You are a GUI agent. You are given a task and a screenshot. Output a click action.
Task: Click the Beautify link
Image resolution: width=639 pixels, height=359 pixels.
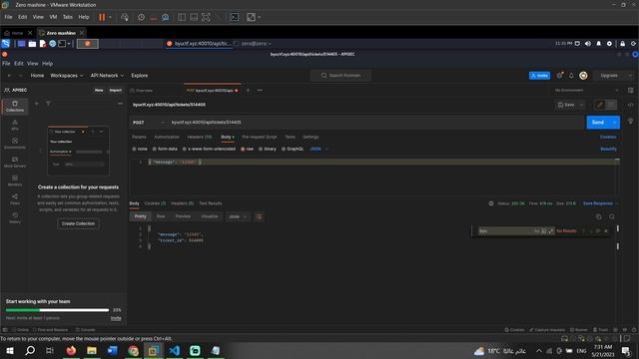coord(608,149)
